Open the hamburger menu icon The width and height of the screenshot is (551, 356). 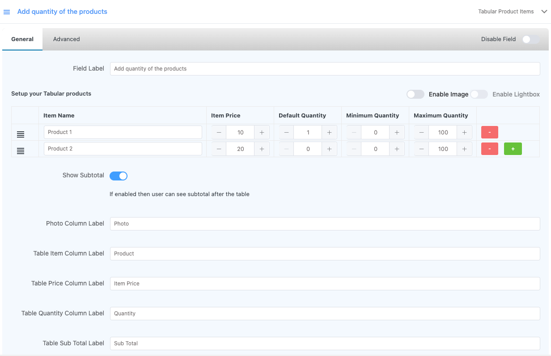coord(7,12)
